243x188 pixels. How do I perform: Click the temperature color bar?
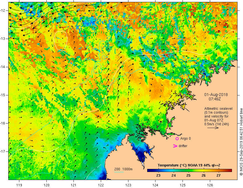(x=189, y=171)
